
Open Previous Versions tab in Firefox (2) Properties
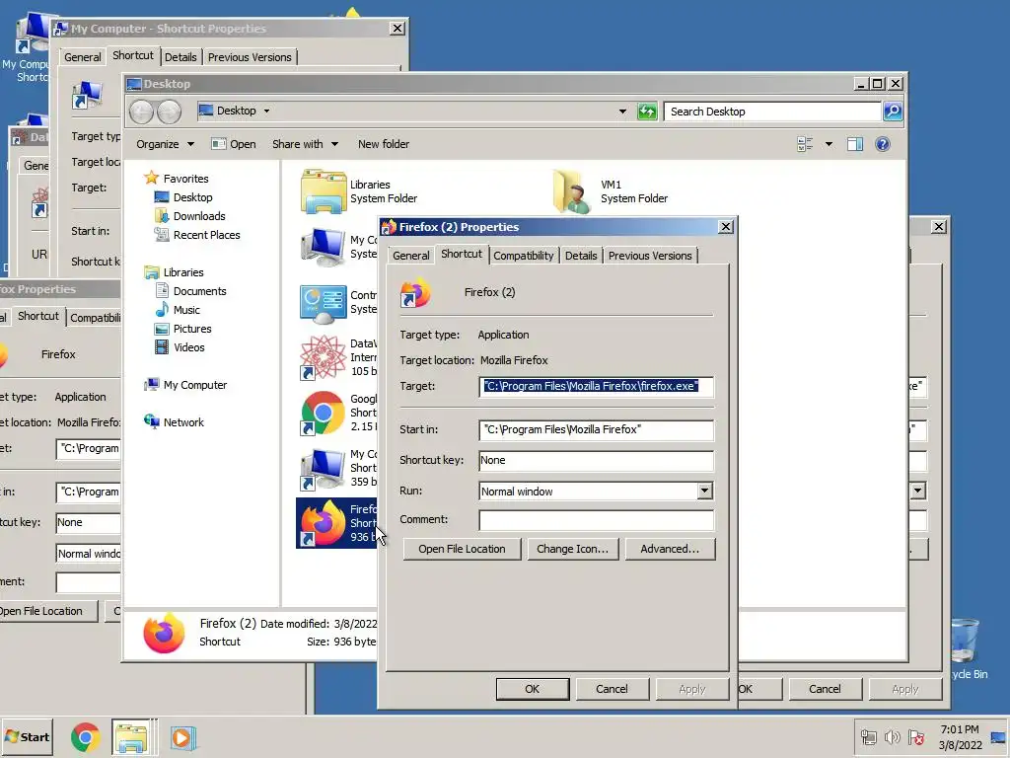tap(650, 256)
